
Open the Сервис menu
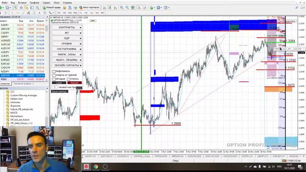46,3
